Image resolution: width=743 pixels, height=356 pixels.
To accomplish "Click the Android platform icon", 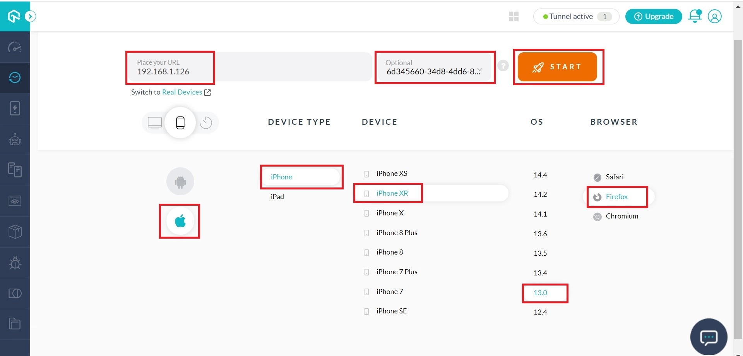I will [x=180, y=181].
